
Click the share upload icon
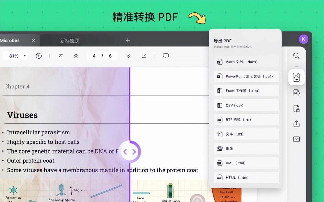[296, 124]
